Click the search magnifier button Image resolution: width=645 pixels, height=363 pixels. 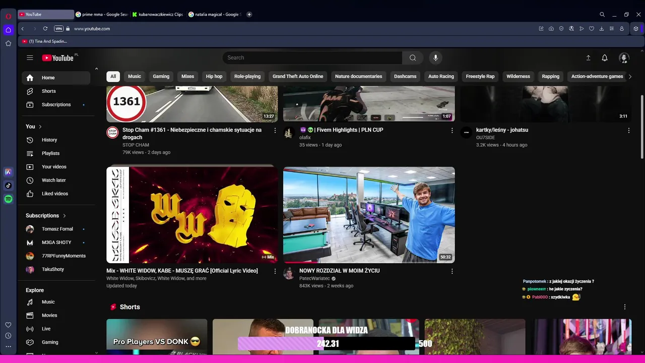(x=413, y=58)
